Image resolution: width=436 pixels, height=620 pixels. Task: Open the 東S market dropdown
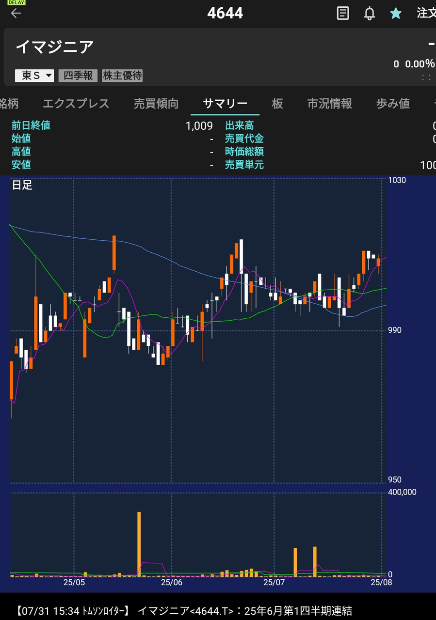point(34,76)
